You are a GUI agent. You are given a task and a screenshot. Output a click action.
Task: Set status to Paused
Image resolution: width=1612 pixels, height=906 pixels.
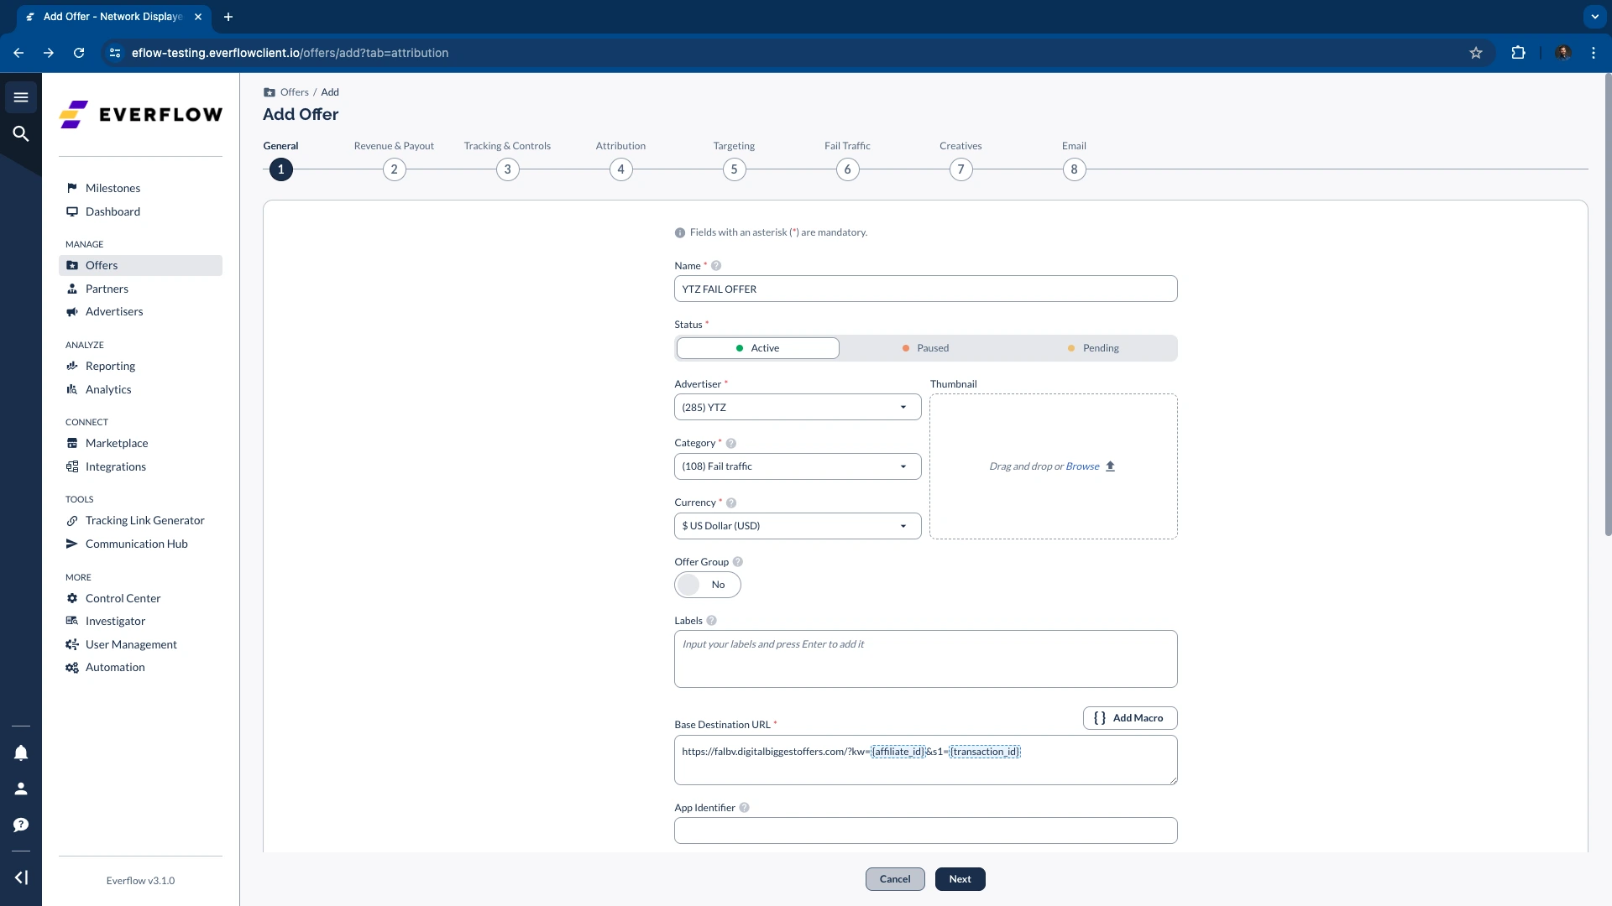924,348
